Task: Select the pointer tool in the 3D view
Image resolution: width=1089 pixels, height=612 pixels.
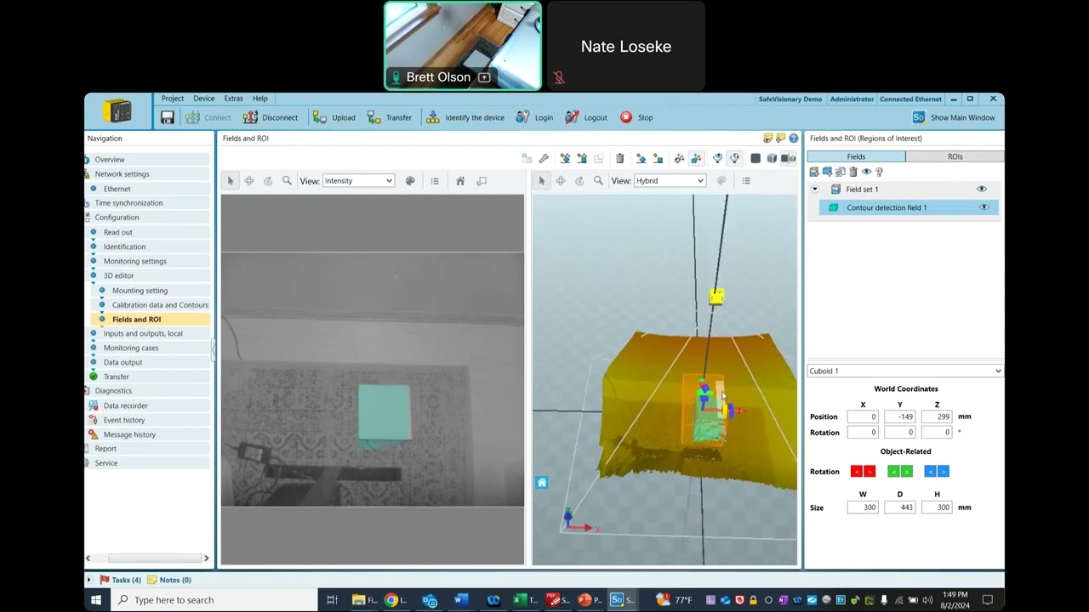Action: tap(541, 180)
